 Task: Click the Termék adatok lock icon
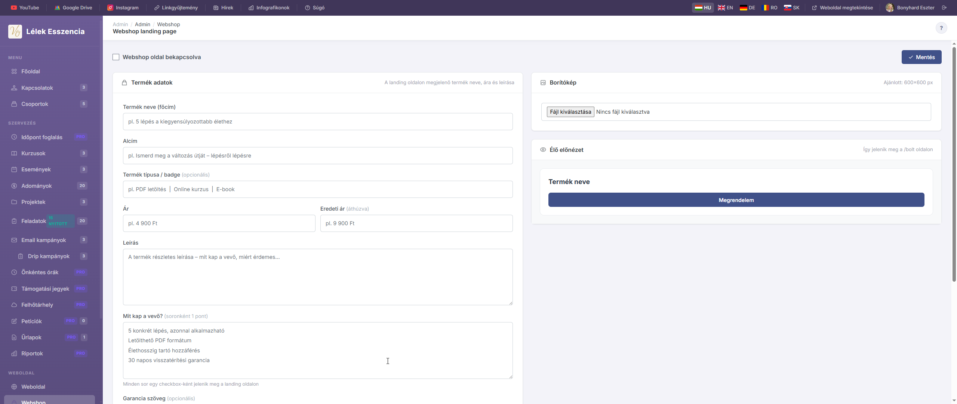tap(124, 83)
